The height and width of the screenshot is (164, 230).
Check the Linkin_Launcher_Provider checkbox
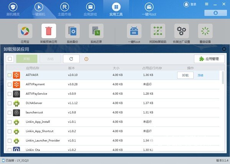[10, 141]
